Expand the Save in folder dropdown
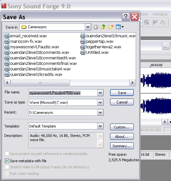The height and width of the screenshot is (181, 171). tap(88, 27)
